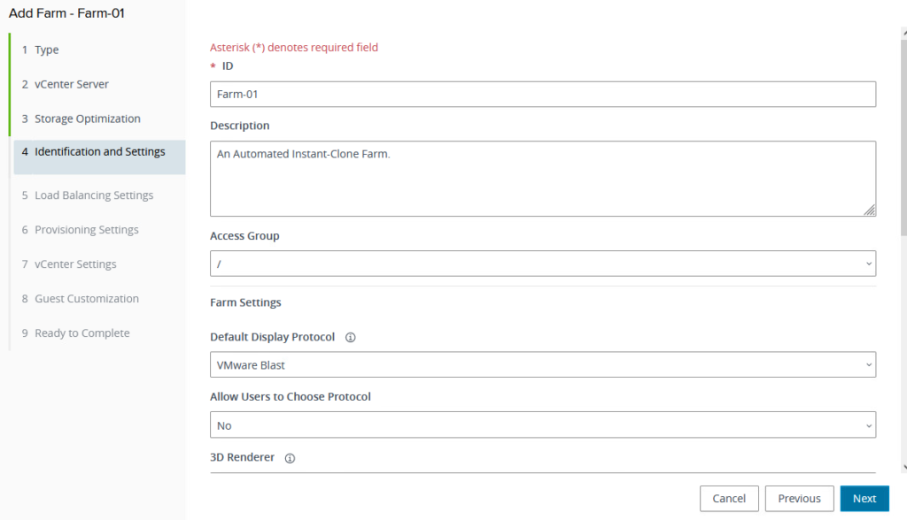Click info icon next to Default Display Protocol
Screen dimensions: 907x520
(350, 338)
